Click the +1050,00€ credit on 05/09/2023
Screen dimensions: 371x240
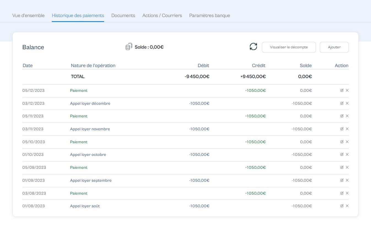click(255, 167)
